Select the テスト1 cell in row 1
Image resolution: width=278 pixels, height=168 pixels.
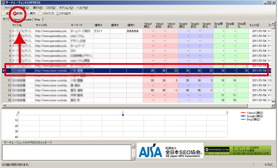102,31
